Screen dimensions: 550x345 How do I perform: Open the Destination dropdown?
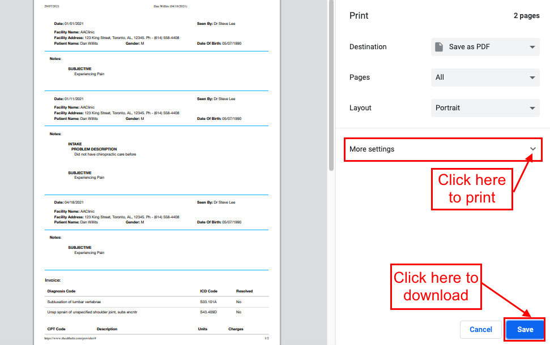pos(485,47)
